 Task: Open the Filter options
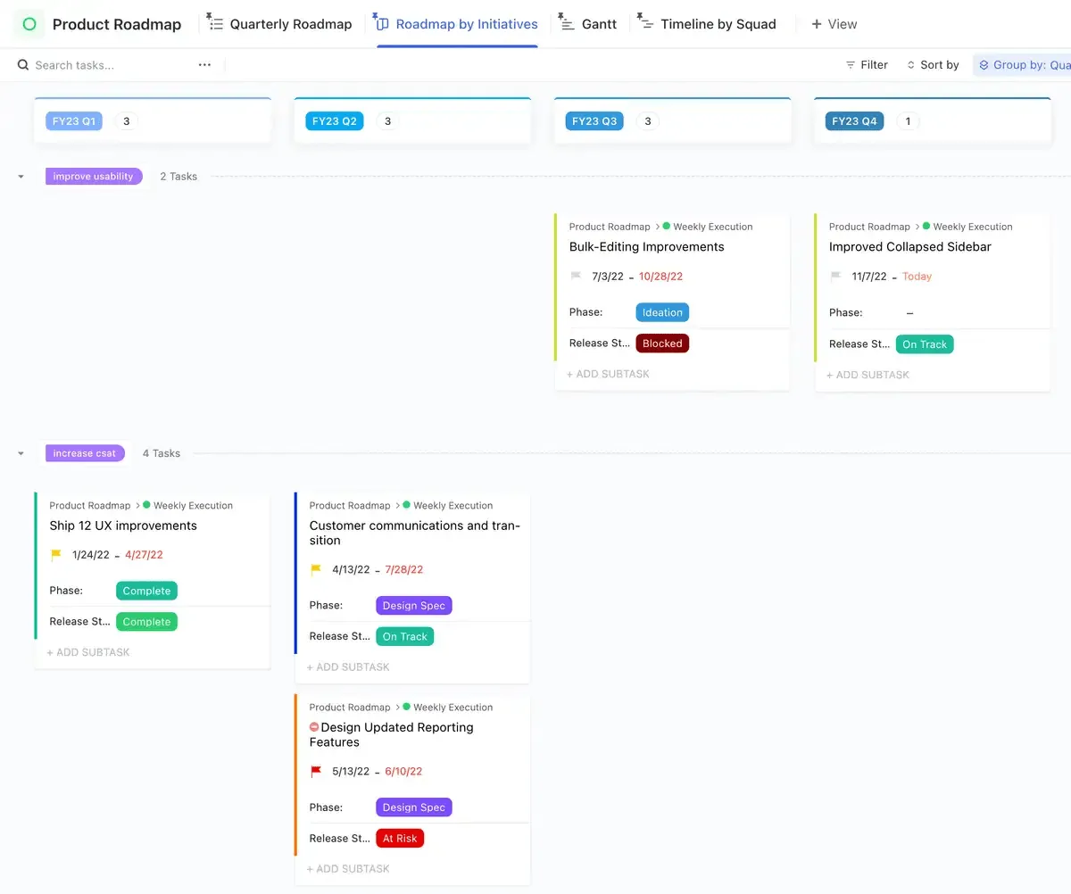pos(867,65)
